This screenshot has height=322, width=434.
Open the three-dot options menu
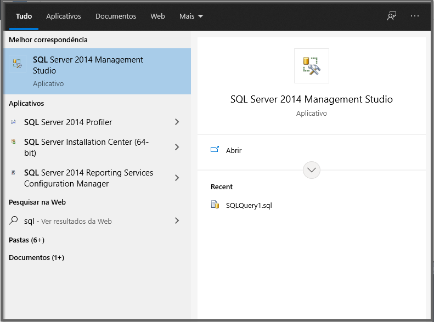pyautogui.click(x=415, y=16)
